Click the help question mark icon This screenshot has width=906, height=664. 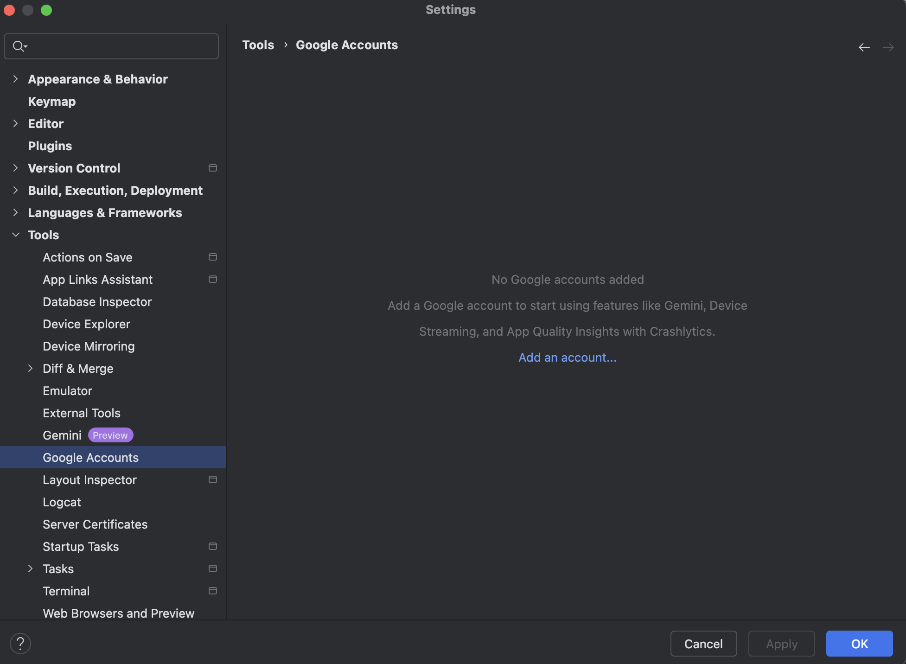[20, 644]
